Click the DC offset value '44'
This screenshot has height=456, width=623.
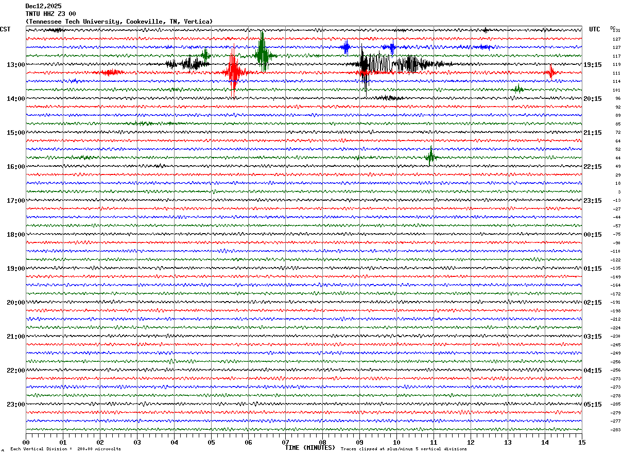click(x=618, y=158)
